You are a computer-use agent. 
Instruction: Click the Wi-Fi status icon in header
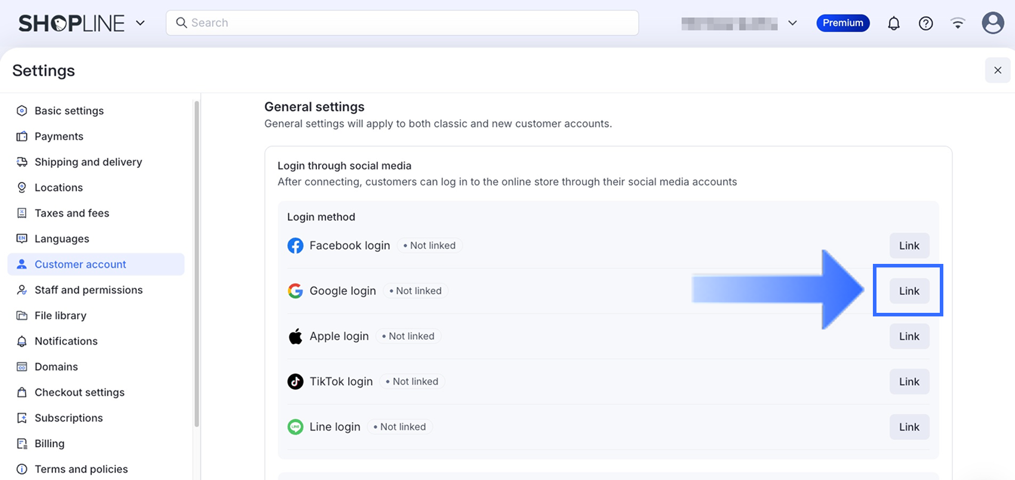(x=958, y=23)
